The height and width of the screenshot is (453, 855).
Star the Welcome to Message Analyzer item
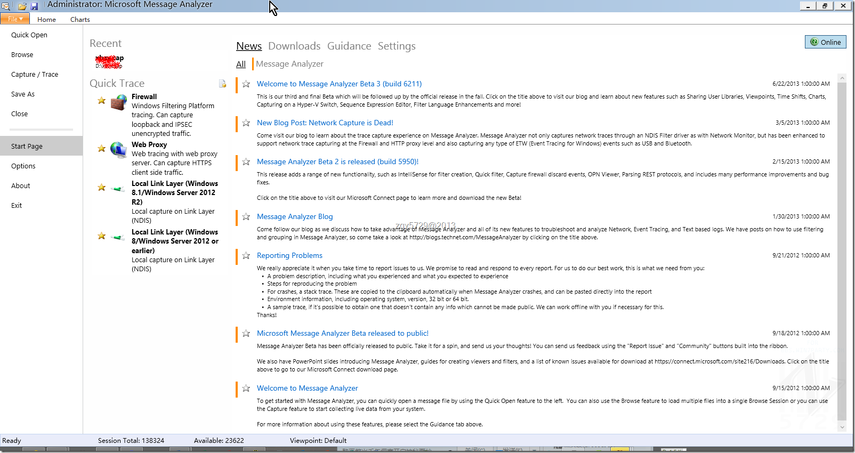[x=246, y=389]
